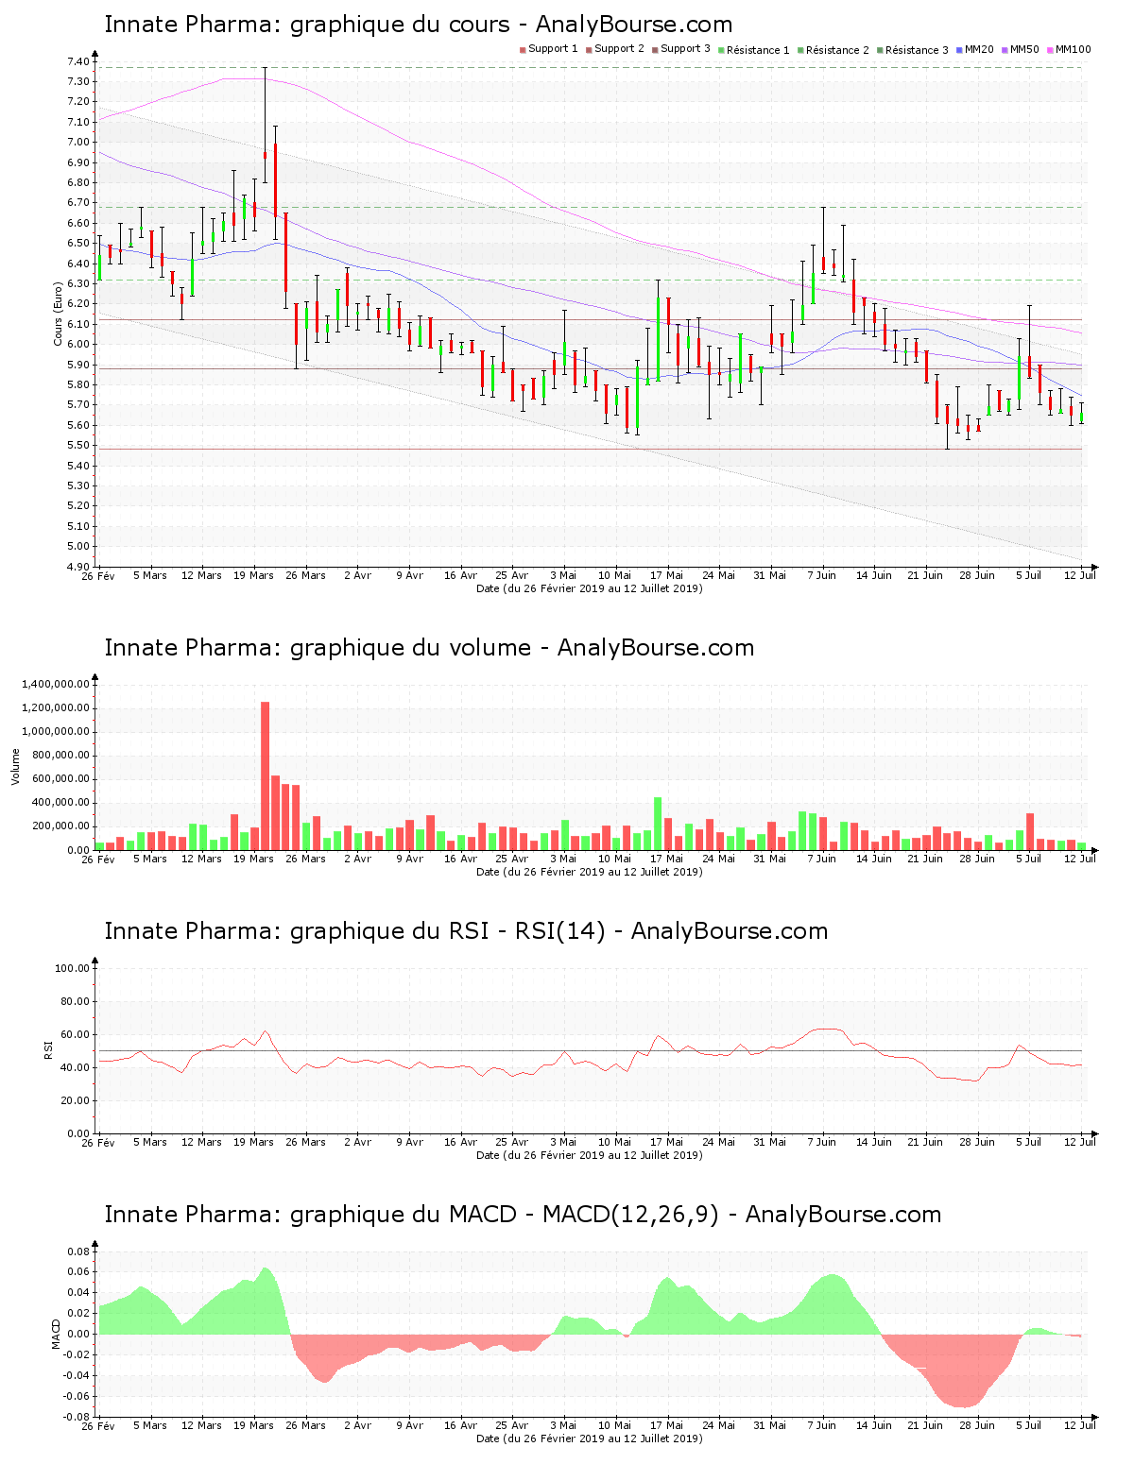
Task: Click the 6.00 price axis value
Action: (78, 345)
